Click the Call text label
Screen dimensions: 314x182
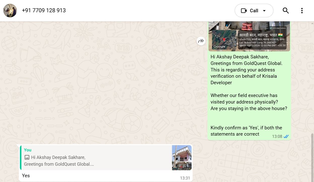254,11
